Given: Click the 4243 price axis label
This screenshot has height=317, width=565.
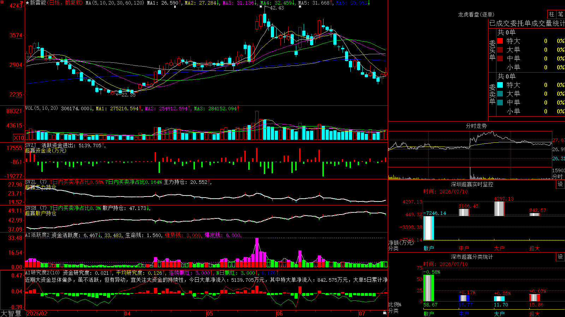Looking at the screenshot, I should coord(16,6).
